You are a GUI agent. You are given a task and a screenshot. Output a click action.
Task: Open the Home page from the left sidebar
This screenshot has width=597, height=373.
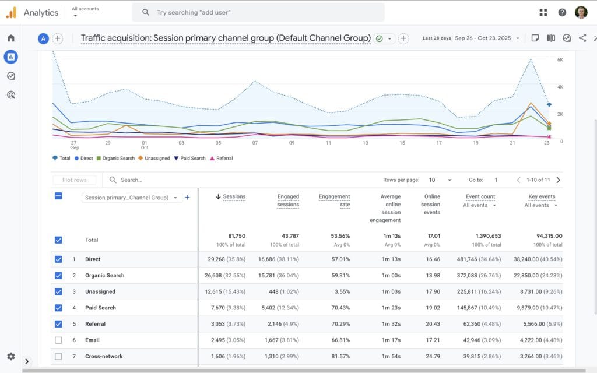pos(10,37)
